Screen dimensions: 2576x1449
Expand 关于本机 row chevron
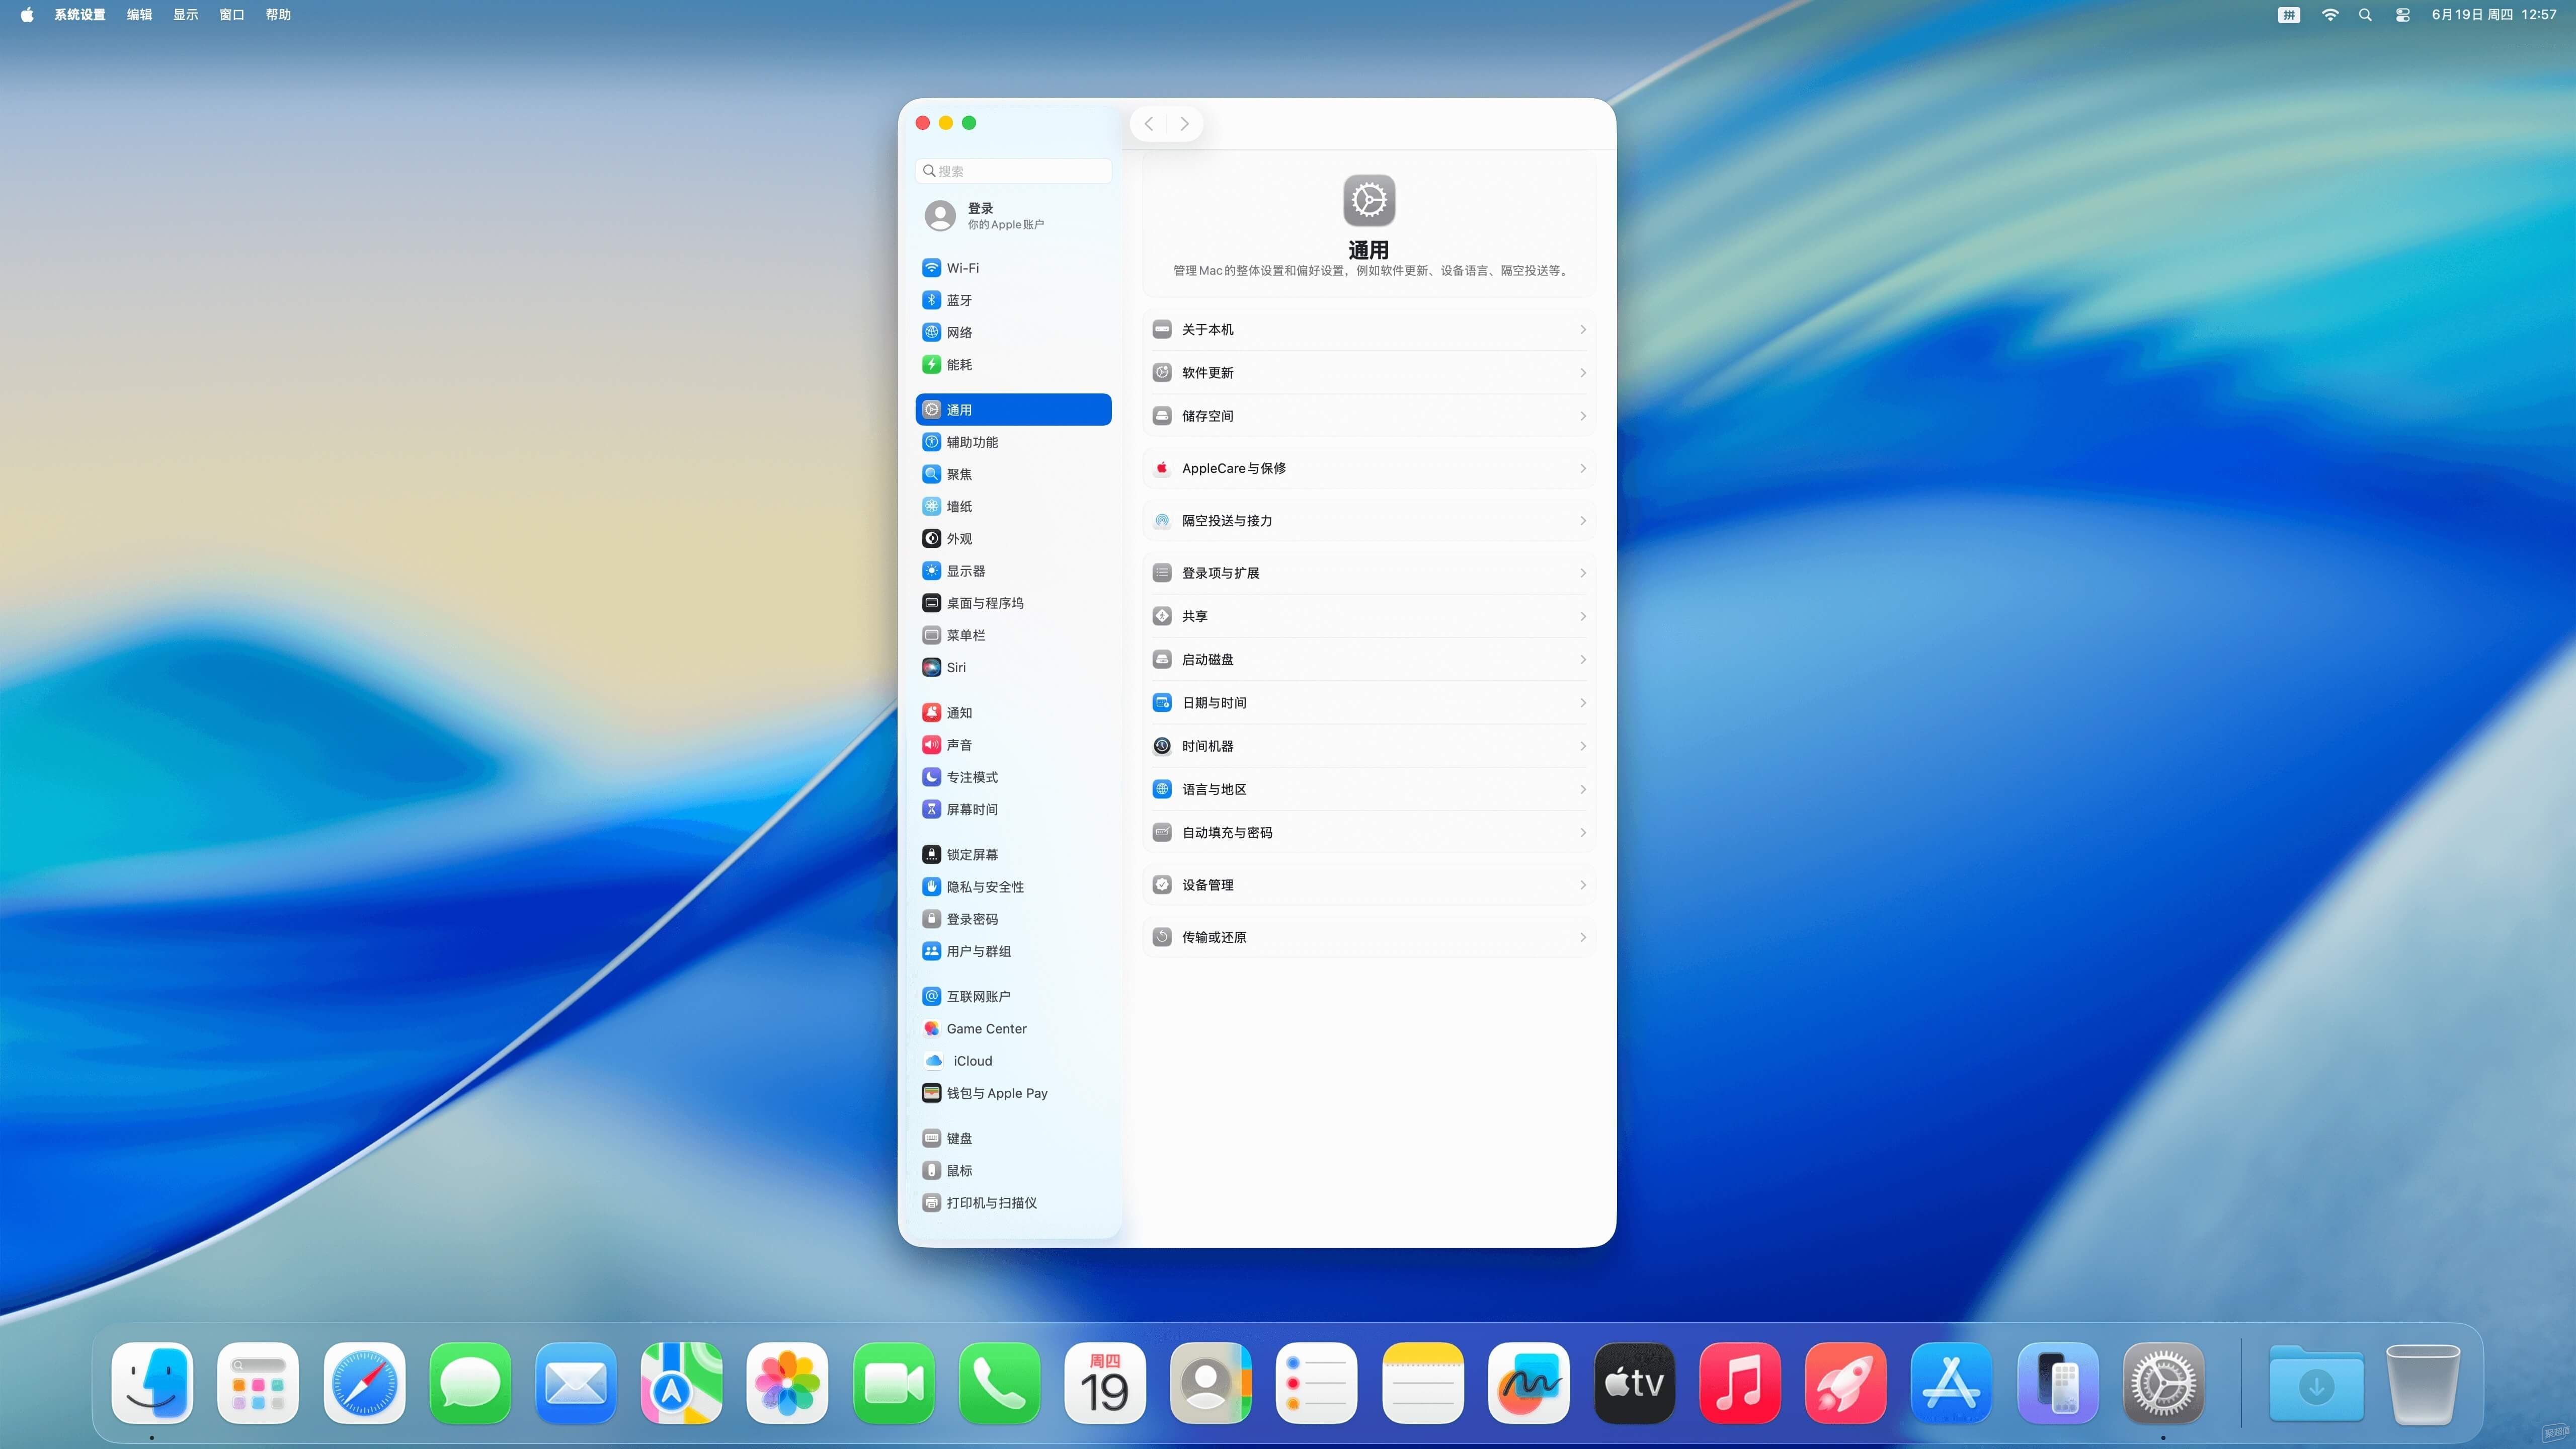pos(1582,329)
